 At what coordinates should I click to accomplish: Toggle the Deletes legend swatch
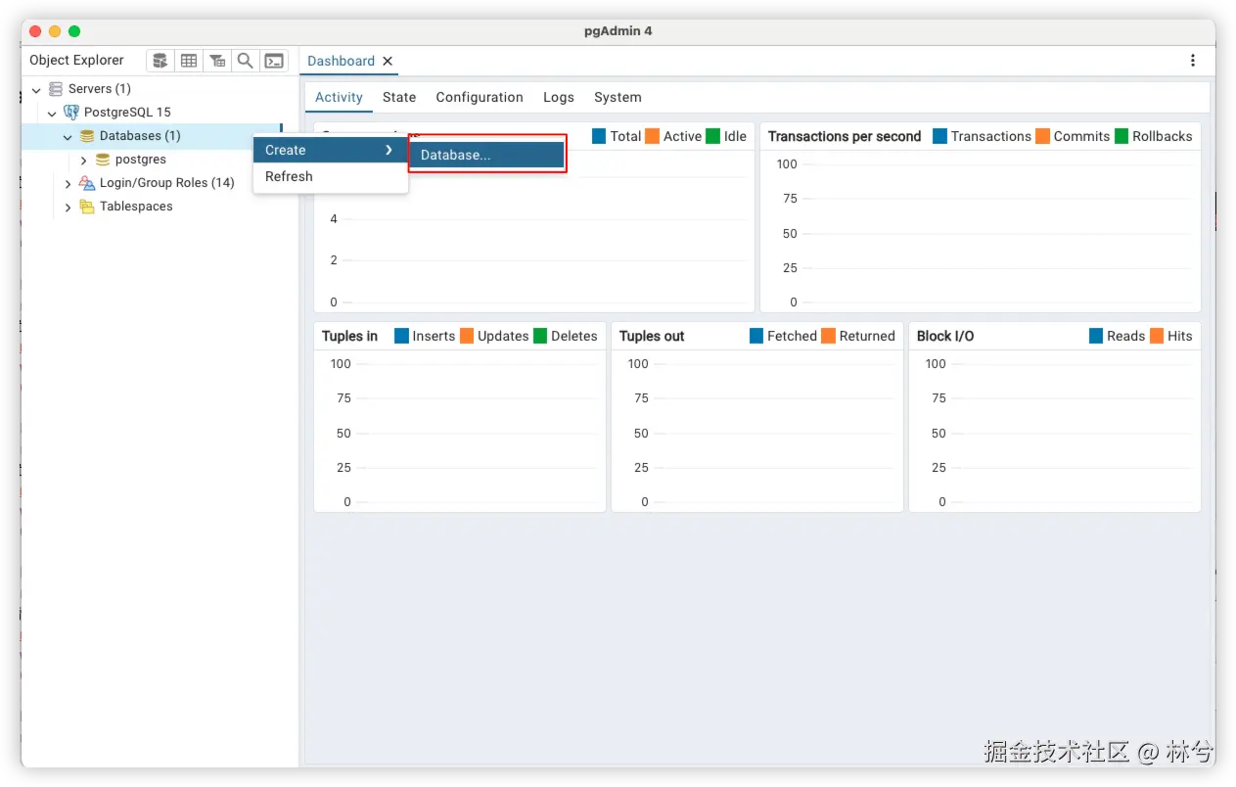pos(539,336)
